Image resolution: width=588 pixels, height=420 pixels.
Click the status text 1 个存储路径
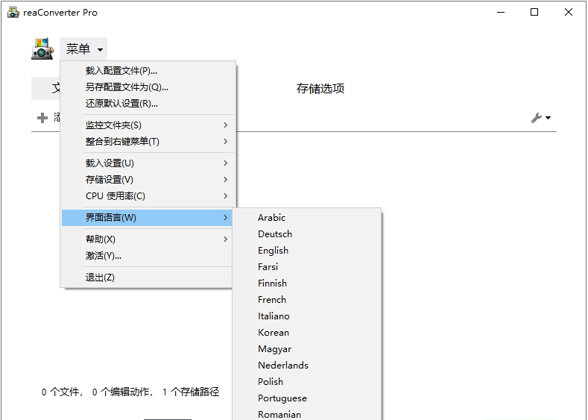click(x=191, y=392)
